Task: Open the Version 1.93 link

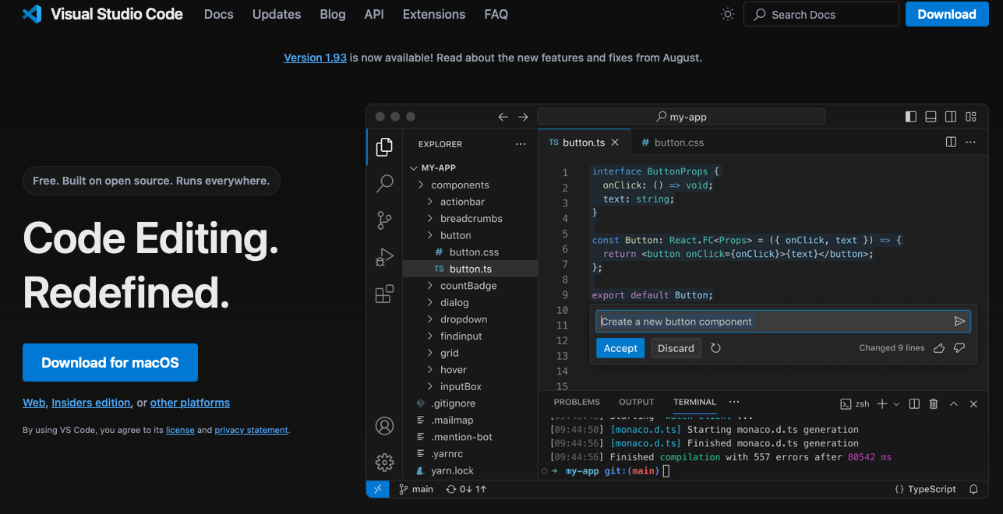Action: coord(315,58)
